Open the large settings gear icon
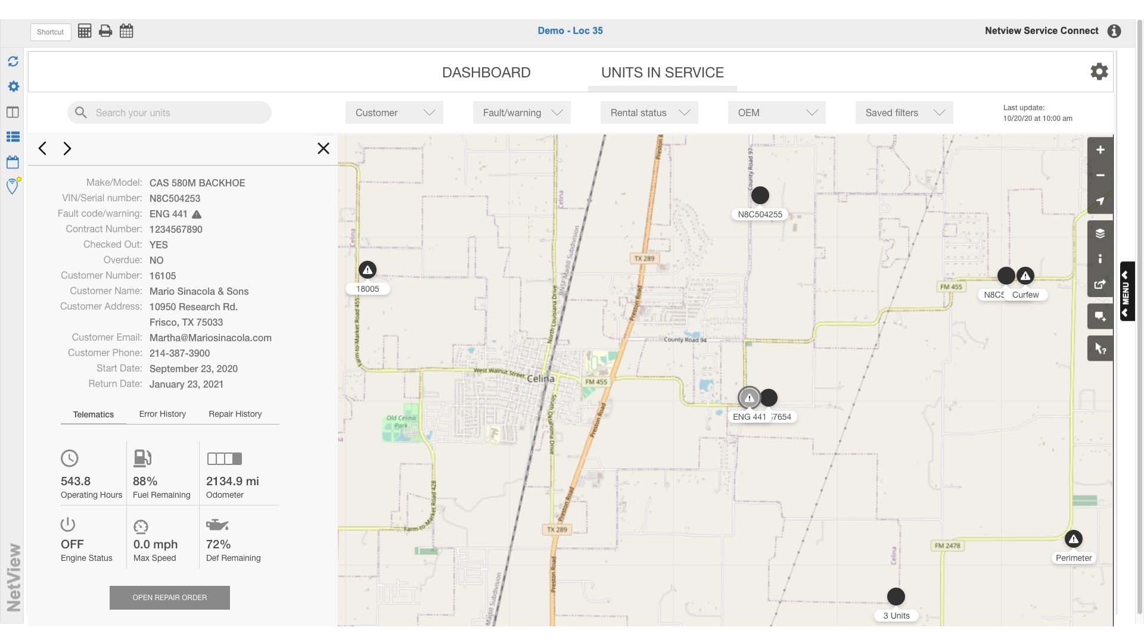The image size is (1144, 643). click(x=1099, y=72)
